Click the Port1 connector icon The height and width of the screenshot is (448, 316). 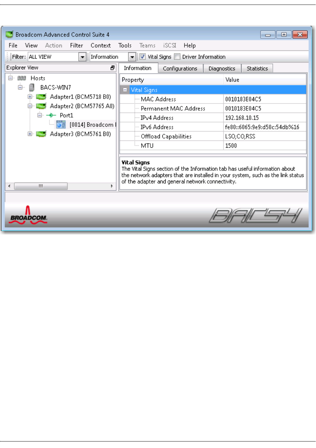51,115
